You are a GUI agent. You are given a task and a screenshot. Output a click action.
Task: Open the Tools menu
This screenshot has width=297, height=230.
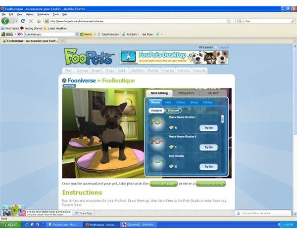pyautogui.click(x=56, y=14)
